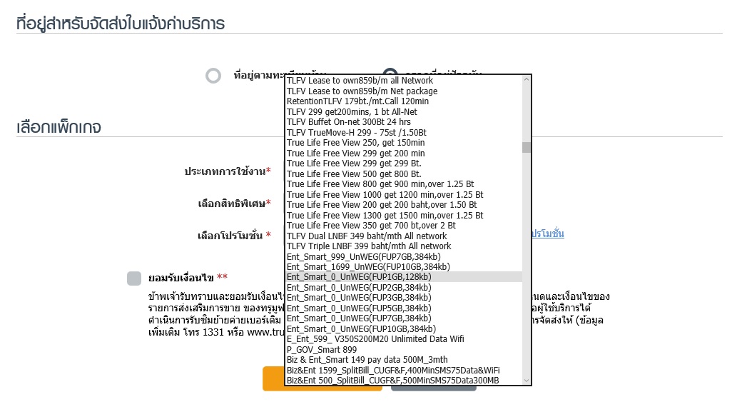Choose Ent_Smart_0_UnWEG(FUP10GB,384kb)
The width and height of the screenshot is (742, 412).
(x=404, y=328)
